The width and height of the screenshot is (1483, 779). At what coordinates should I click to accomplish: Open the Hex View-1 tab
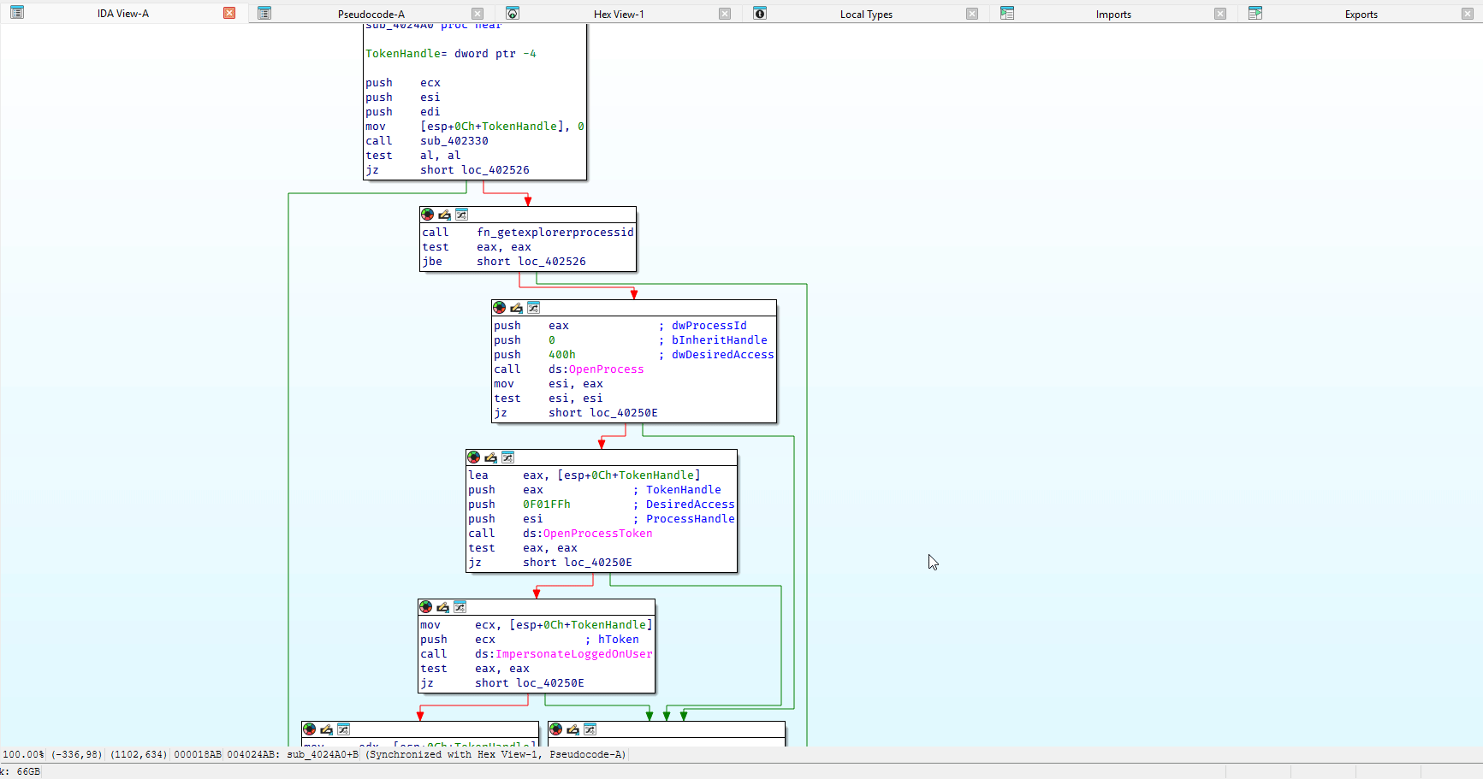tap(619, 14)
